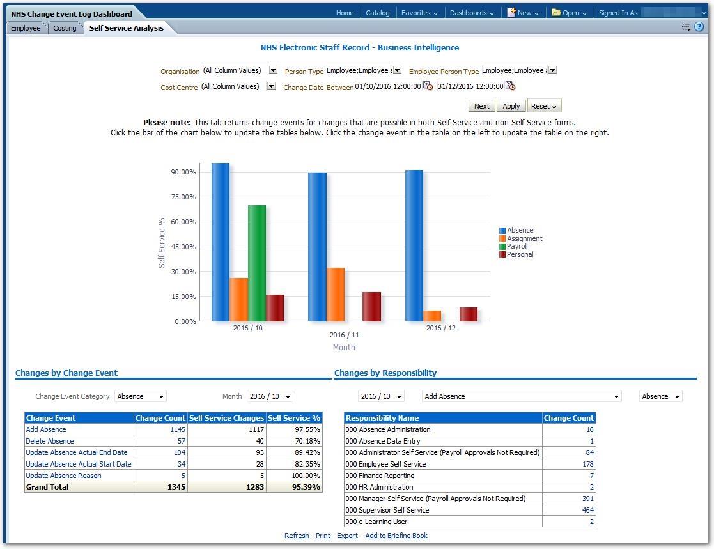Click the Refresh link

tap(297, 536)
